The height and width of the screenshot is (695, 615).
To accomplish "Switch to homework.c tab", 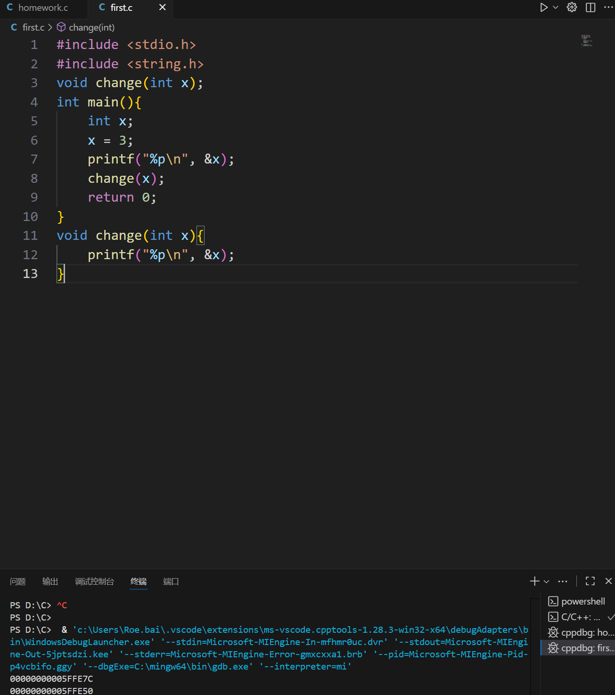I will (x=43, y=8).
